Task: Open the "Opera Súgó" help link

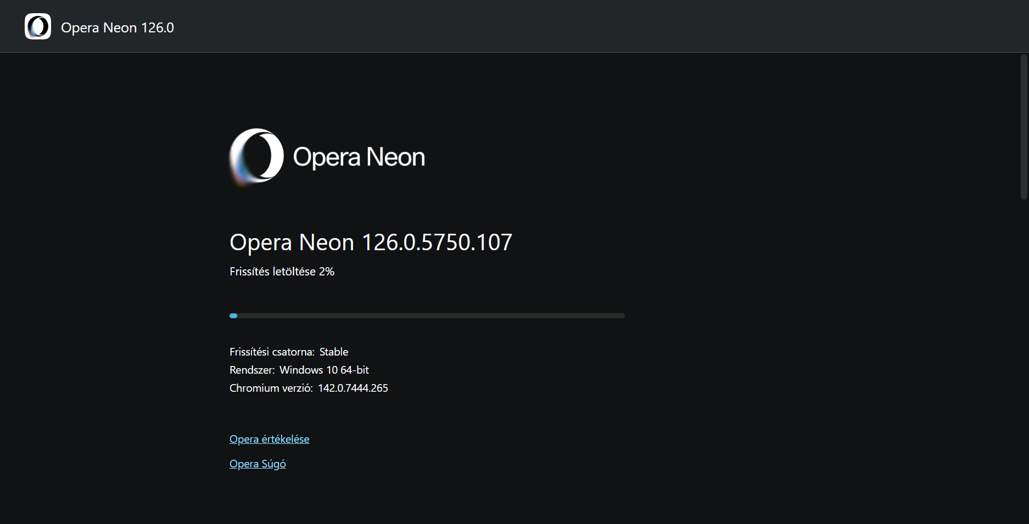Action: click(258, 464)
